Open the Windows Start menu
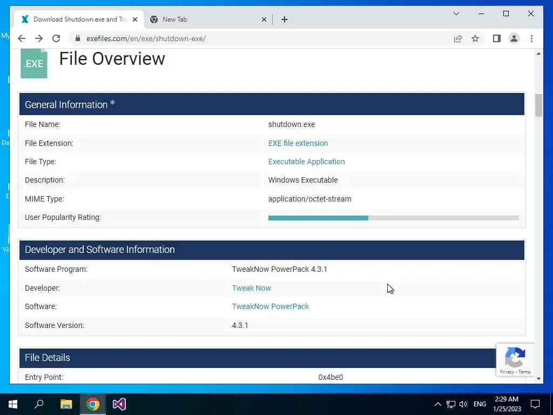Screen dimensions: 553x415 [x=13, y=404]
